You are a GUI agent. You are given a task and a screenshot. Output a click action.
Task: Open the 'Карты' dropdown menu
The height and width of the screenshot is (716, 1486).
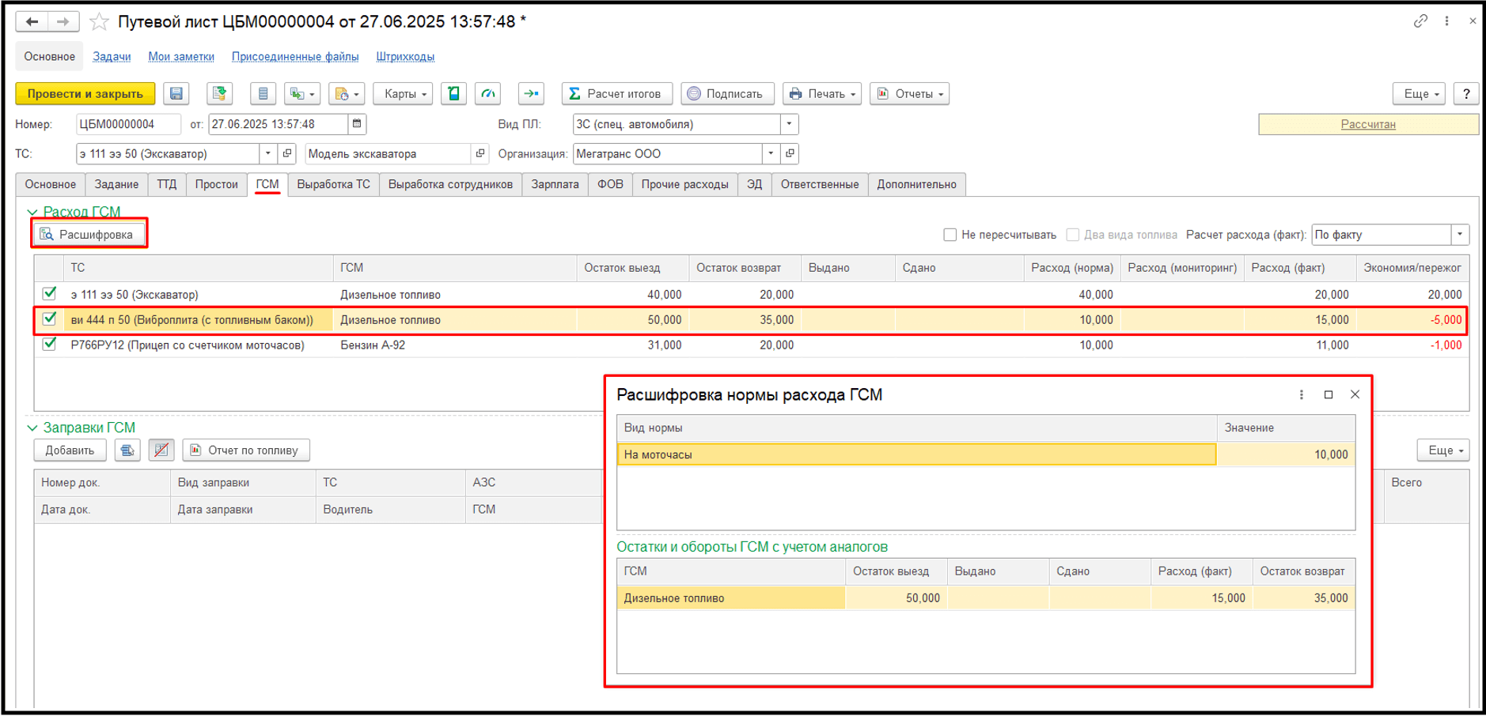[404, 94]
